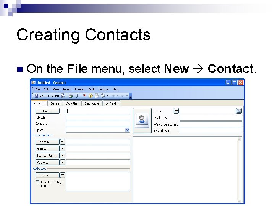Viewport: 275px width, 206px height.
Task: Click the Save and New icon
Action: [x=63, y=96]
